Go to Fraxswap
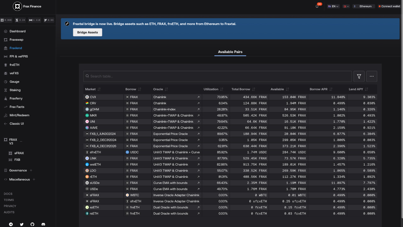This screenshot has height=227, width=403. (16, 40)
